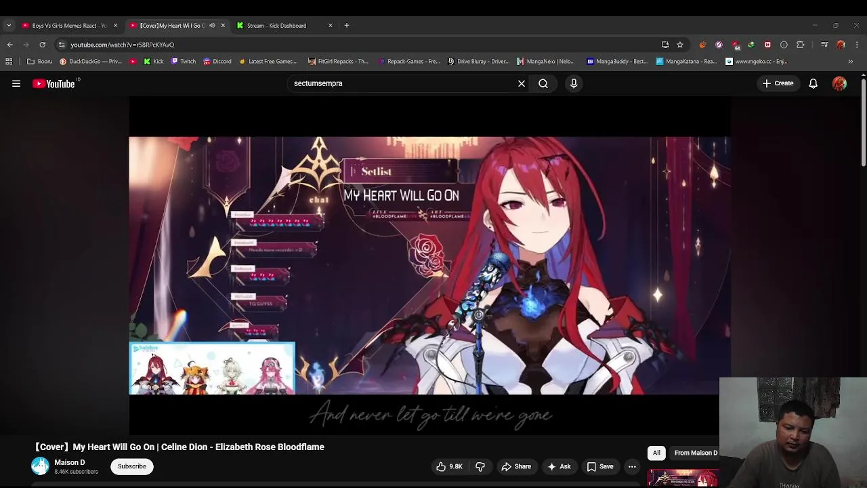This screenshot has width=867, height=488.
Task: Open the Drive Bluray bookmark
Action: point(478,61)
